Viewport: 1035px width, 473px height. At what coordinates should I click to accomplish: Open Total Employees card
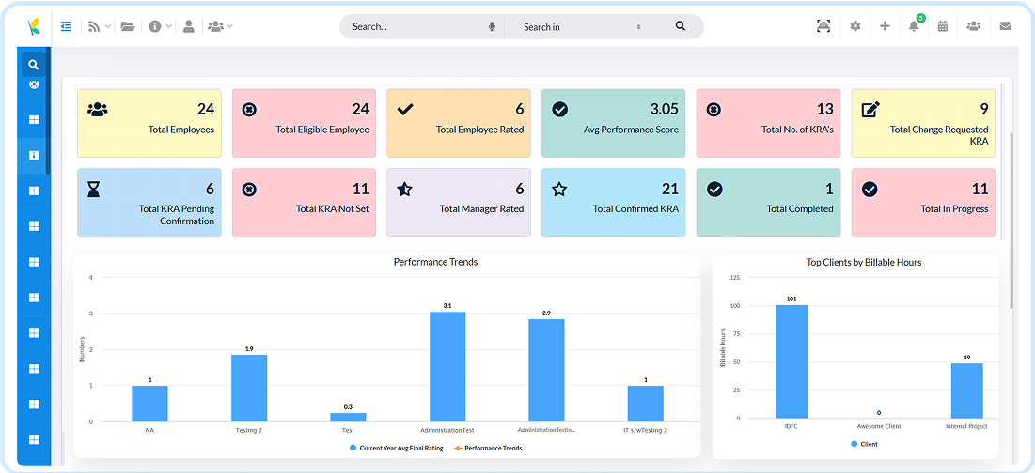point(149,123)
